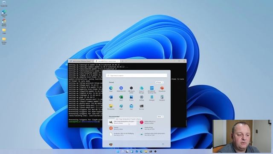
Task: Open All apps list
Action: click(159, 83)
